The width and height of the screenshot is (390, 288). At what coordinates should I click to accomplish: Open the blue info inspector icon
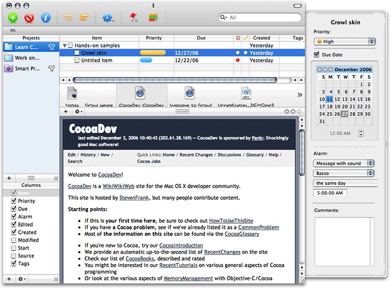[46, 18]
